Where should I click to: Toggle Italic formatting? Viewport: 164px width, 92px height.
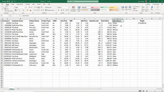(x=18, y=10)
